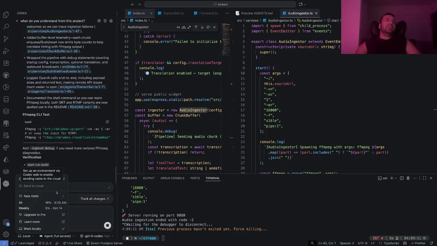Click the find input showing AudioIngestor
437x246 pixels.
(151, 27)
